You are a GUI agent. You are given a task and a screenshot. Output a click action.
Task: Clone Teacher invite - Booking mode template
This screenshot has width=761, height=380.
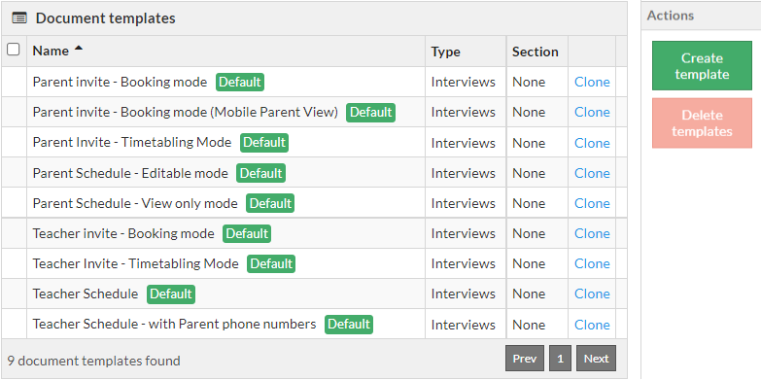point(592,233)
